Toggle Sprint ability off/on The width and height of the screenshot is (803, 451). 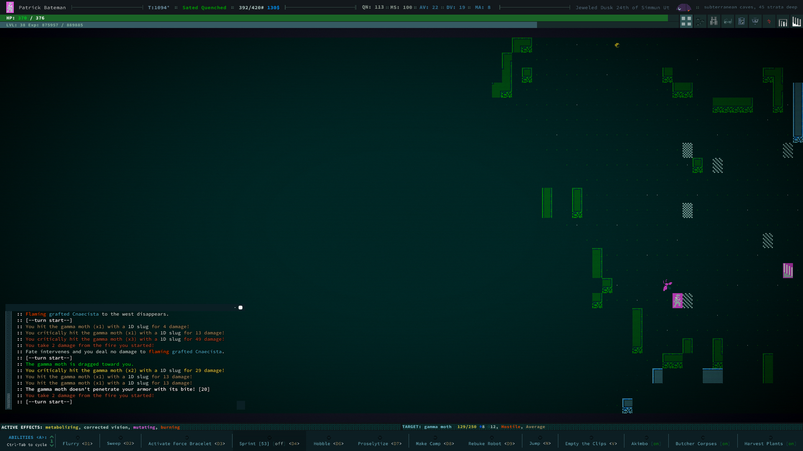click(x=269, y=443)
